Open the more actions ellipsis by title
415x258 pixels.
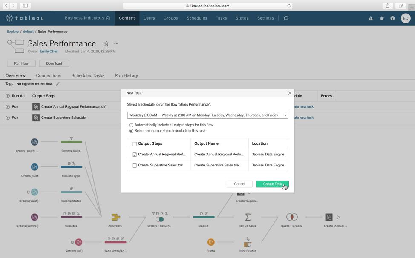116,43
